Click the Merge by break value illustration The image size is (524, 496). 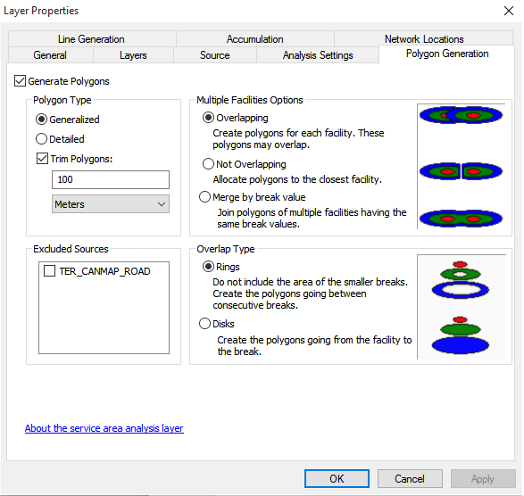(x=461, y=219)
